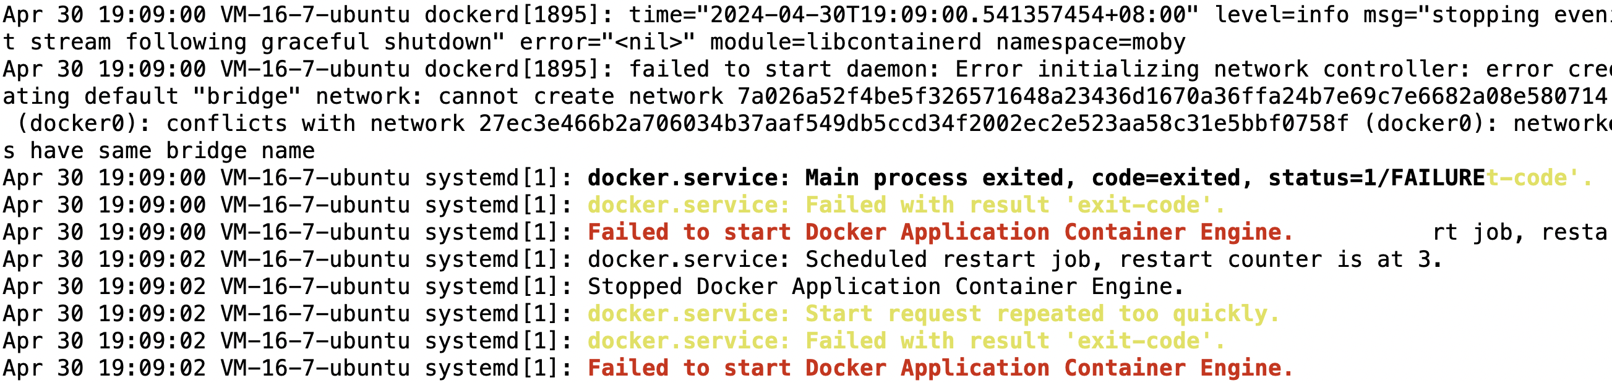Click the last red "Failed to start Docker" line
Image resolution: width=1612 pixels, height=383 pixels.
tap(940, 368)
